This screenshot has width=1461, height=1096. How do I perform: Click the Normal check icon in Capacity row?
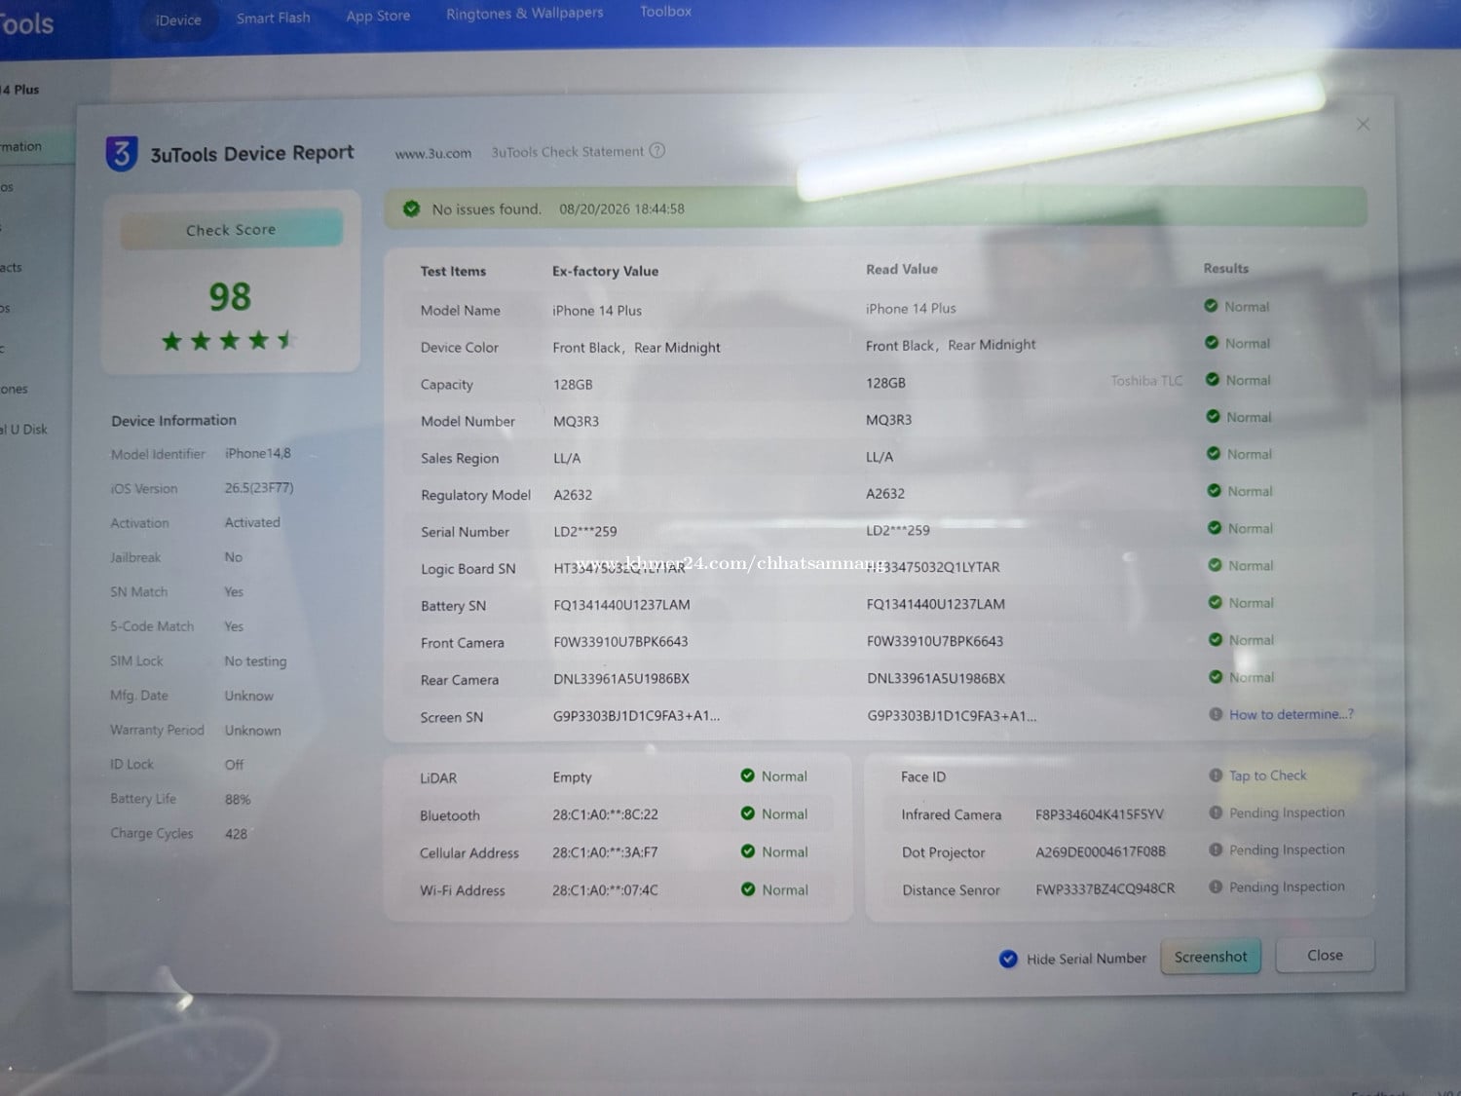[x=1213, y=380]
